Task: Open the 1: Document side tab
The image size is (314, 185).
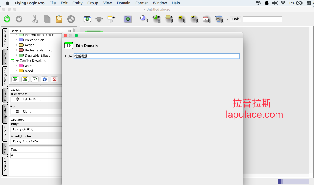Action: click(5, 38)
